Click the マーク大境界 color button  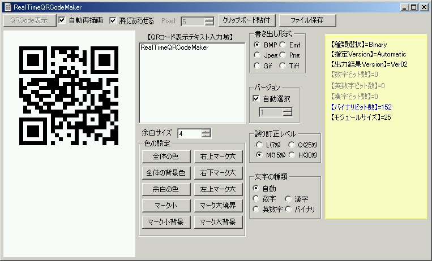point(218,206)
